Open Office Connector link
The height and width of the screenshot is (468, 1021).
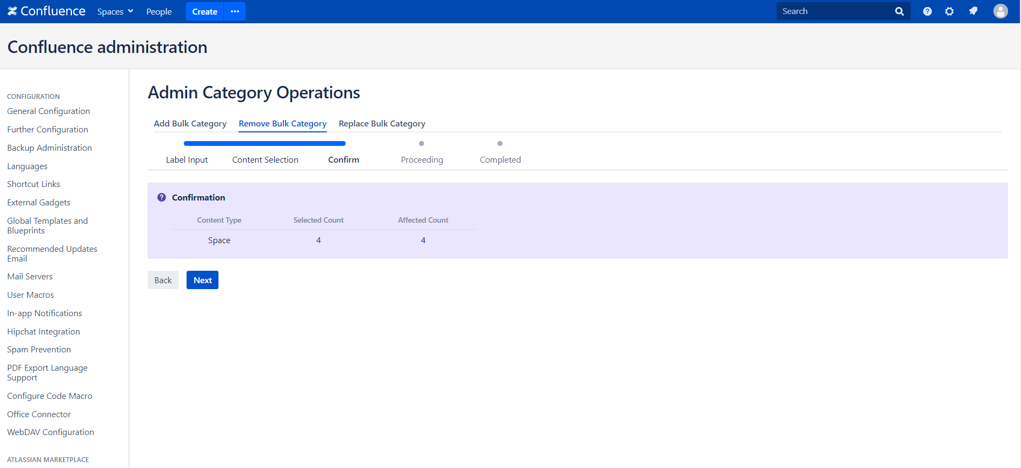pos(39,414)
